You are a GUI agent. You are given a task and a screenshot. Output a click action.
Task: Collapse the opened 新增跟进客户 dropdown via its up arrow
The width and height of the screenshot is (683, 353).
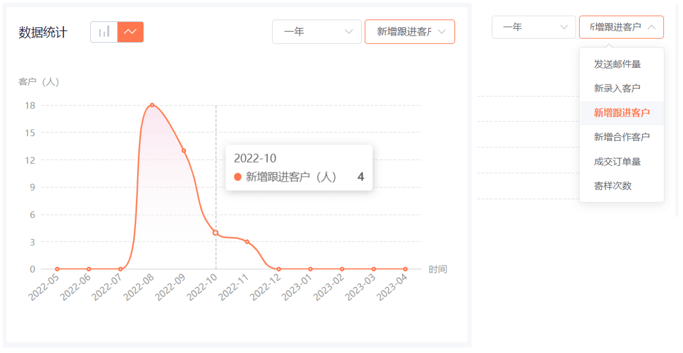(652, 27)
